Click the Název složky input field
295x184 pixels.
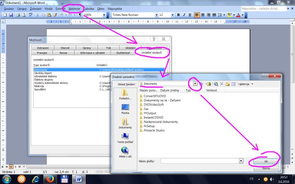tap(200, 161)
